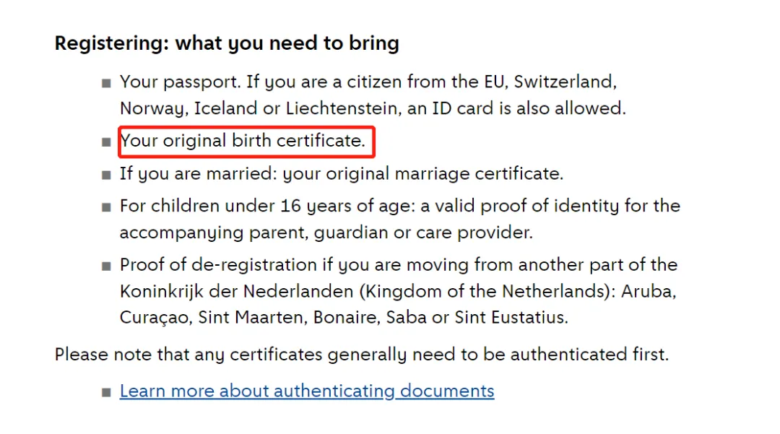Click the square bullet beside Your passport

pos(106,83)
